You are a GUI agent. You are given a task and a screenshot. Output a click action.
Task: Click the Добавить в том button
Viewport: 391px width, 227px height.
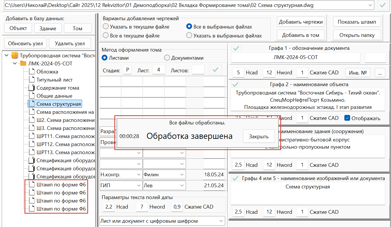[301, 35]
